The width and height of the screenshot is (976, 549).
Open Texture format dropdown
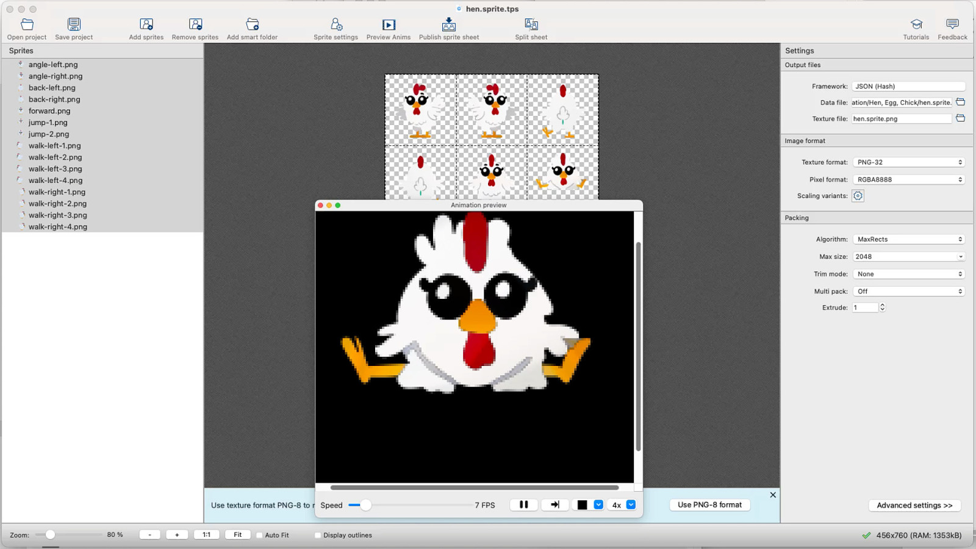(908, 162)
